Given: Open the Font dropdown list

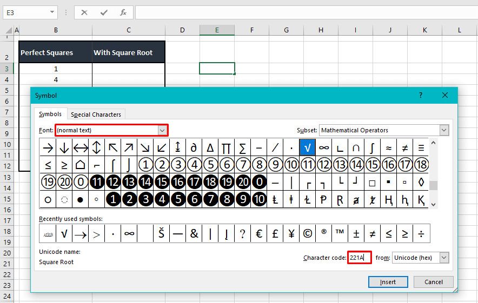Looking at the screenshot, I should (x=162, y=130).
